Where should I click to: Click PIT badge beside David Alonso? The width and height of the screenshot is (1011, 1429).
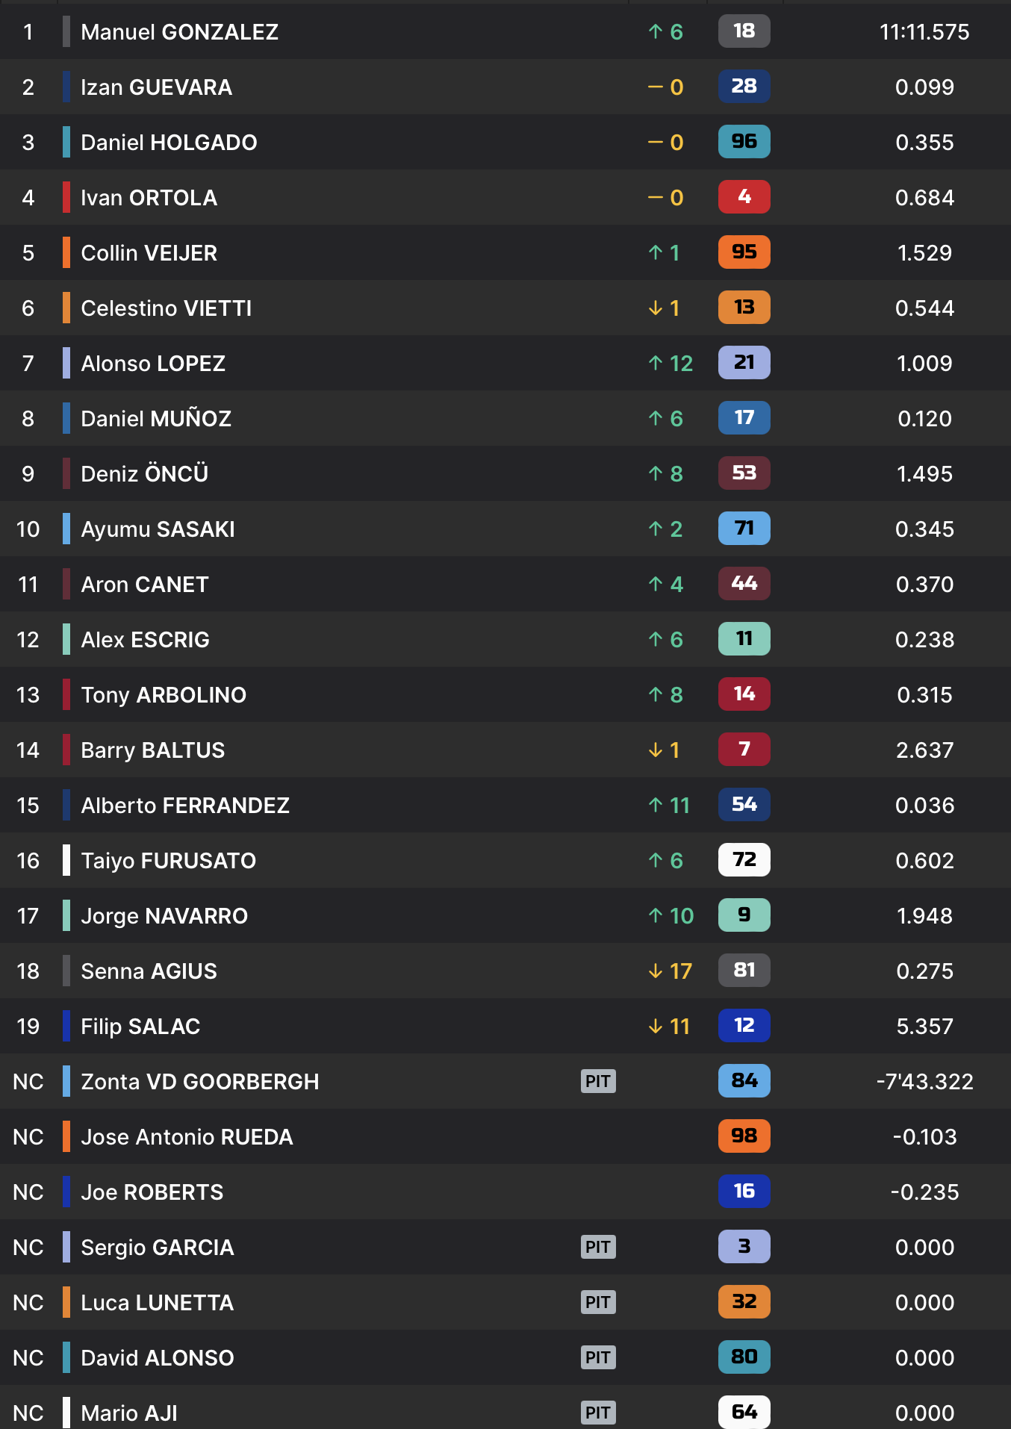coord(598,1357)
